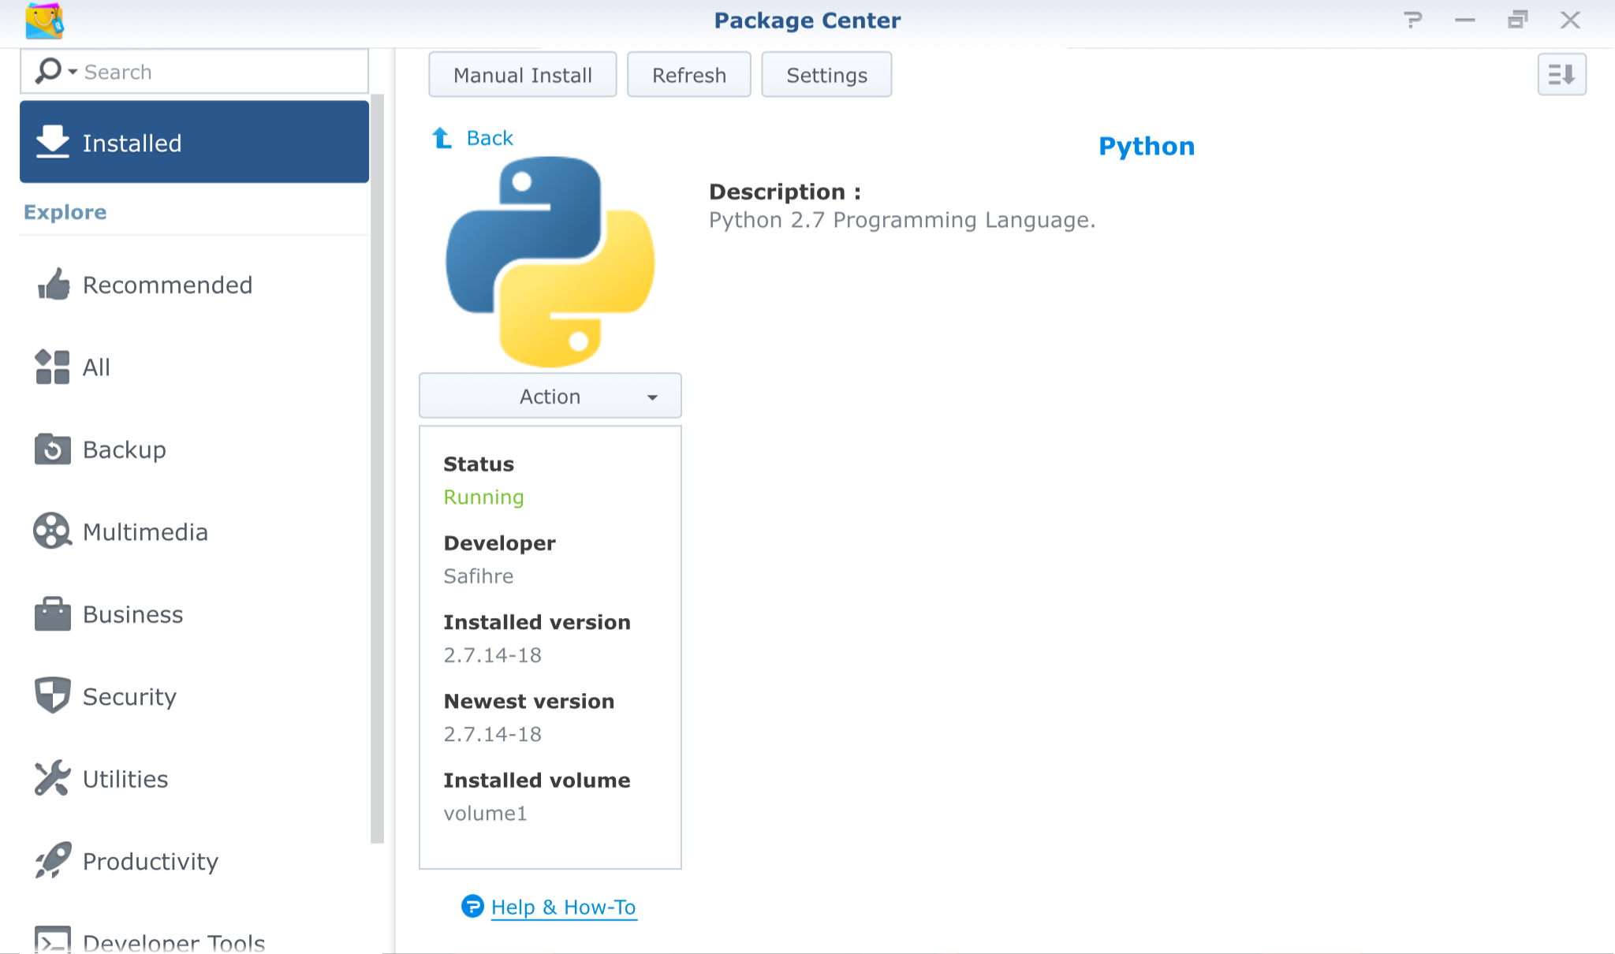Close the Package Center window

pos(1570,20)
